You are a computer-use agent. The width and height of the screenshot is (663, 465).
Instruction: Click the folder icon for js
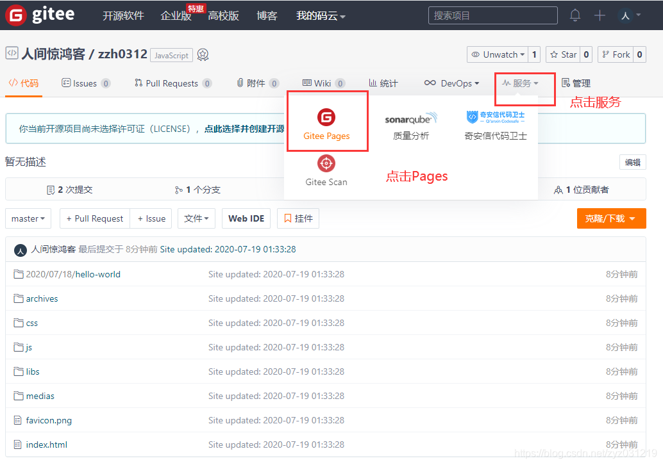tap(18, 347)
